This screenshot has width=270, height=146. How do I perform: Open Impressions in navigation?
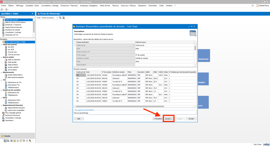(x=9, y=120)
